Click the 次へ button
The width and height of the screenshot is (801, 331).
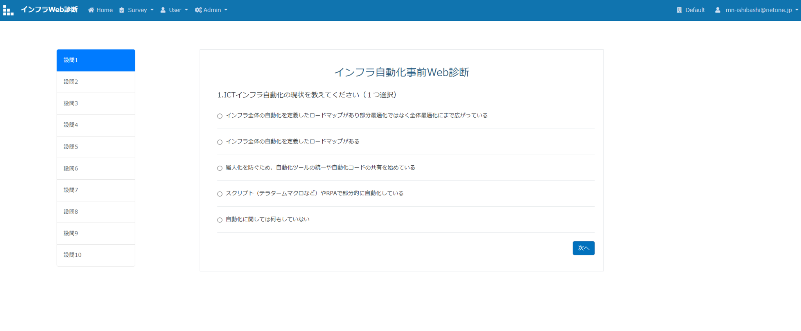coord(584,248)
